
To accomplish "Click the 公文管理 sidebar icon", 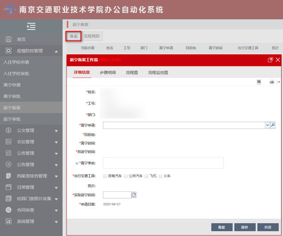I will [8, 131].
